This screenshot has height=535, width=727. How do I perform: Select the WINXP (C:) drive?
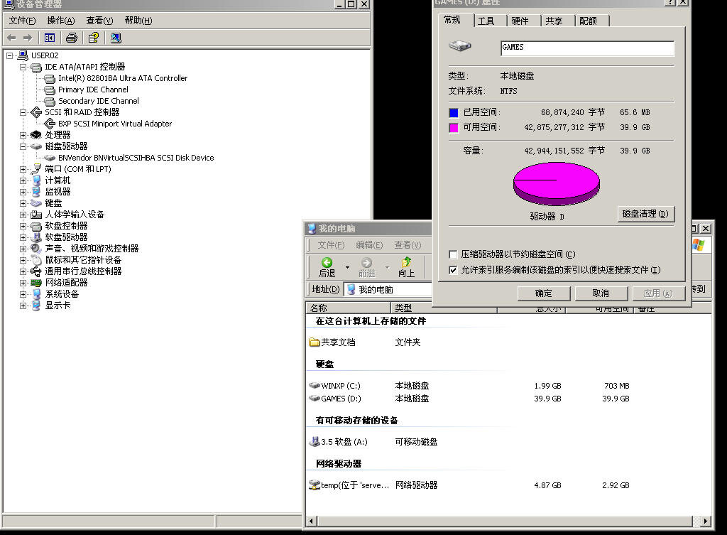(x=340, y=386)
